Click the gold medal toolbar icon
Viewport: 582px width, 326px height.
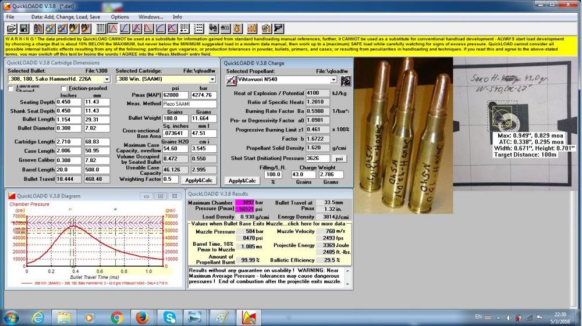[237, 28]
